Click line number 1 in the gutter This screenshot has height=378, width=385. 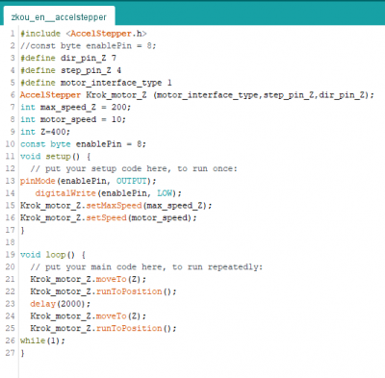(x=13, y=34)
